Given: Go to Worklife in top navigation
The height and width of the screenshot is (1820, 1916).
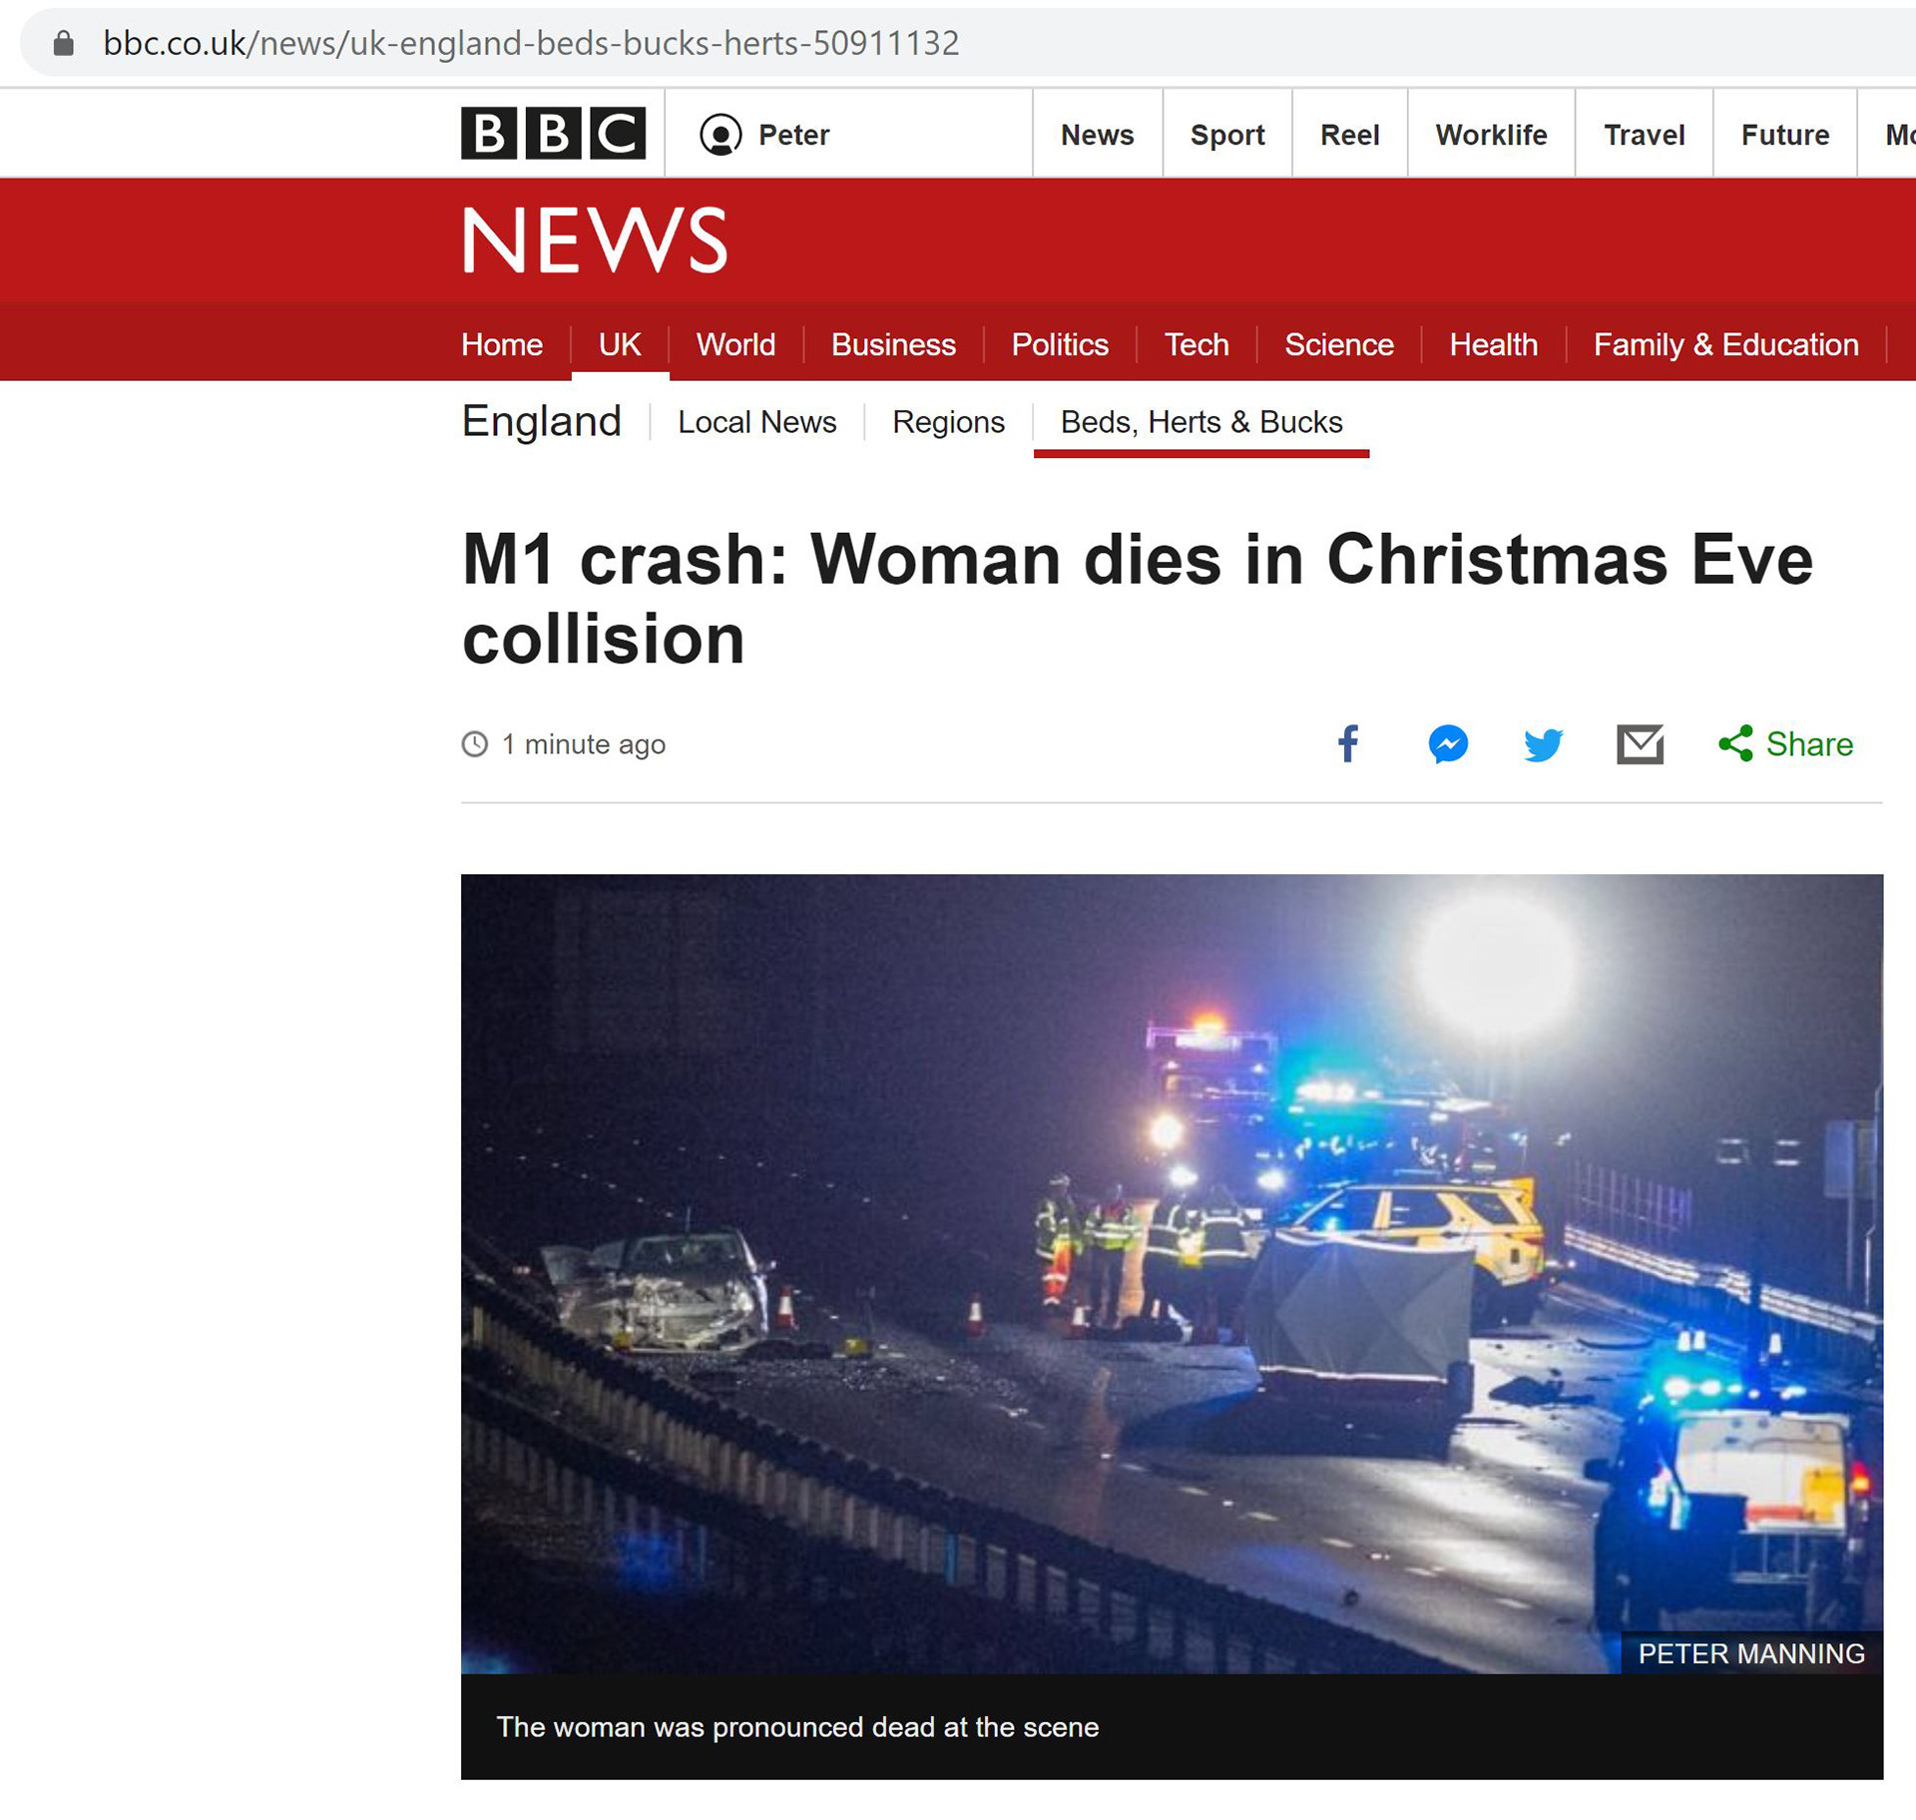Looking at the screenshot, I should coord(1491,135).
